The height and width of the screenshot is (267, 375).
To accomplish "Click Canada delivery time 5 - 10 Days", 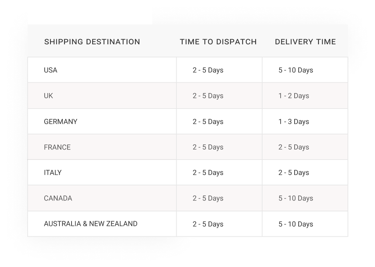I will click(x=296, y=198).
